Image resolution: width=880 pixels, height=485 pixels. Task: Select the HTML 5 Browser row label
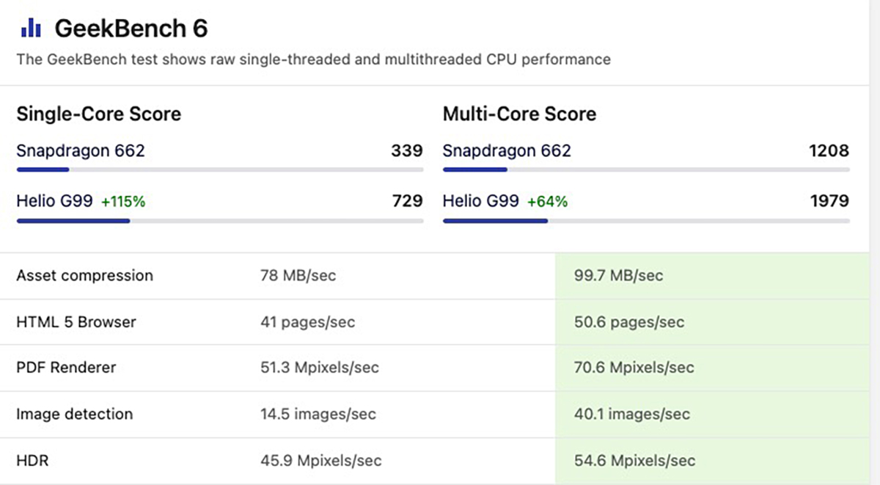(x=76, y=322)
